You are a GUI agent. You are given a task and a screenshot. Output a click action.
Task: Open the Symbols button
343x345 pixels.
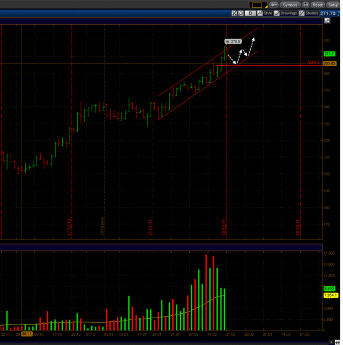(290, 5)
